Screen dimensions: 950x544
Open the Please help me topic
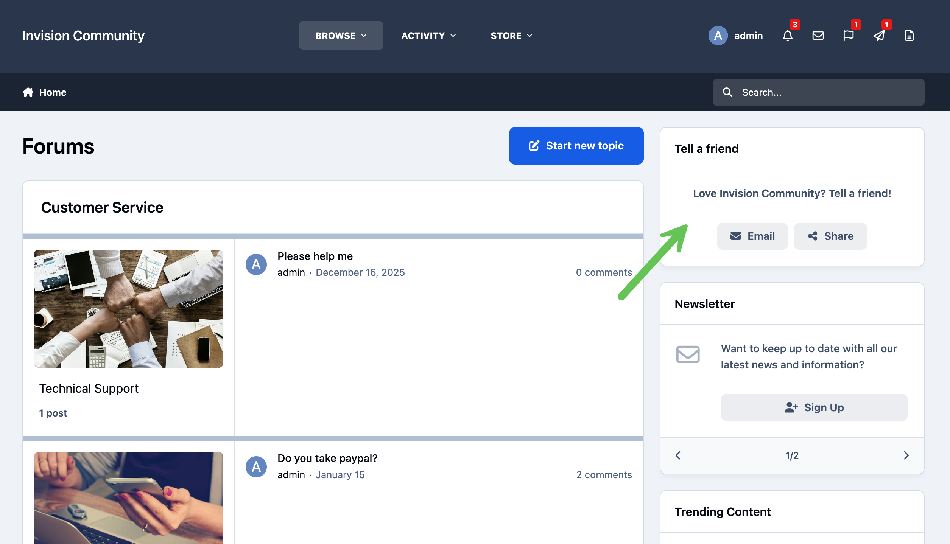point(315,256)
